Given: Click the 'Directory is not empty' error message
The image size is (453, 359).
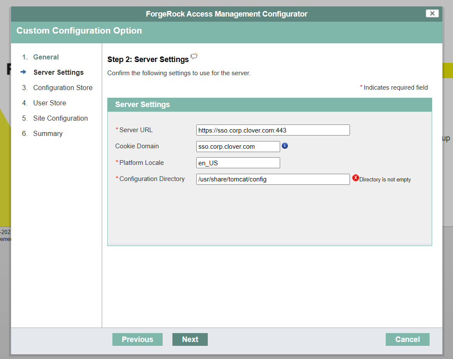Looking at the screenshot, I should [385, 179].
